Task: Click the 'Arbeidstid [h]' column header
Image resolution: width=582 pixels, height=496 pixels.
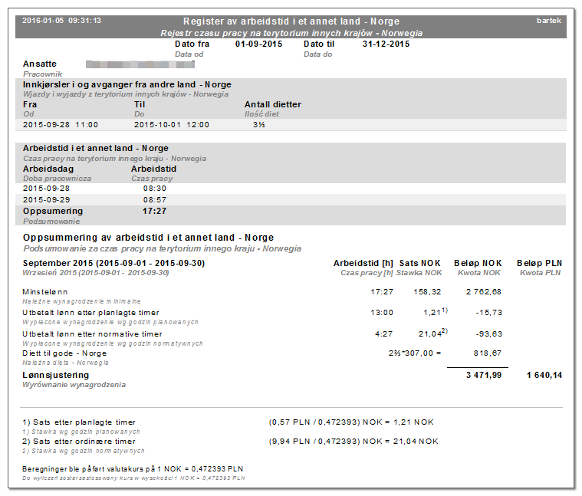Action: (363, 264)
